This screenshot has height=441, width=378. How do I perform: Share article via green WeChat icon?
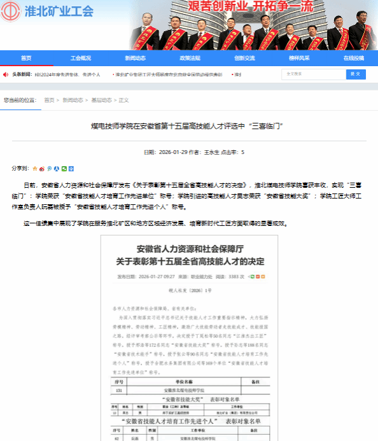(x=64, y=169)
